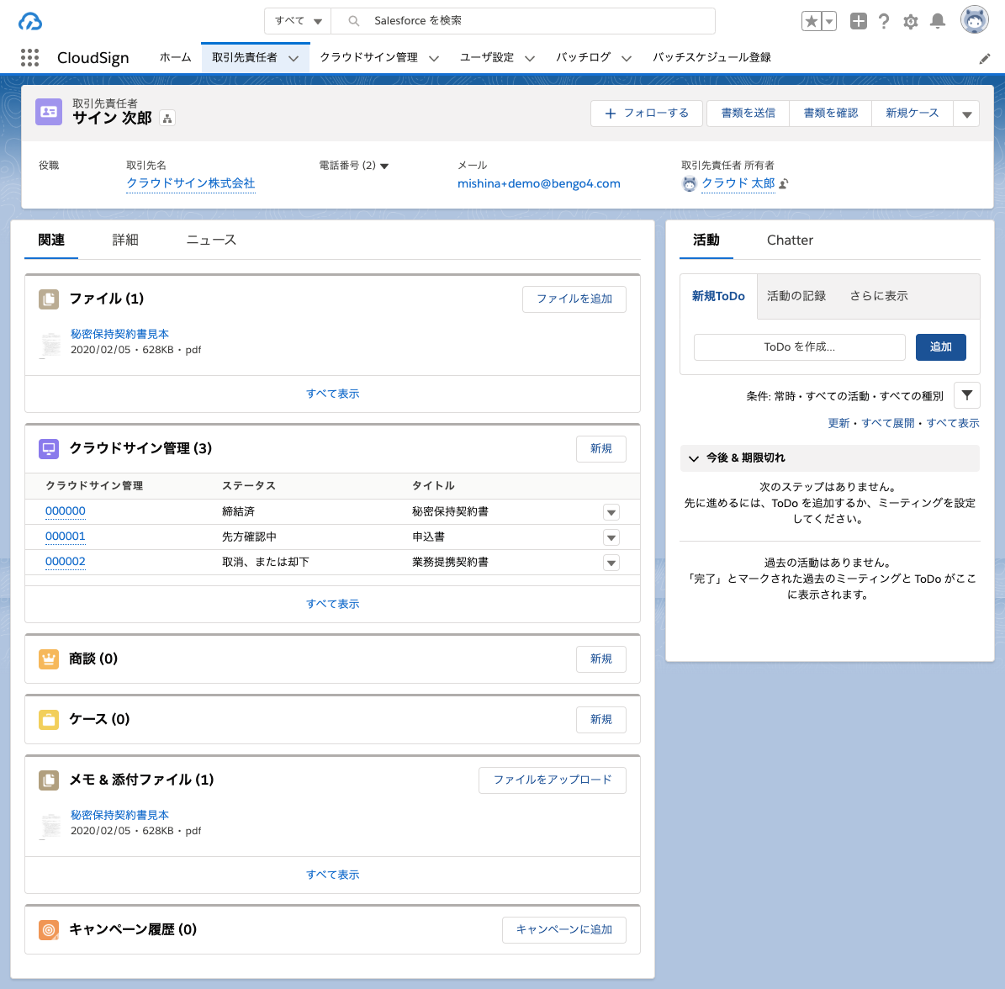Expand the 取引先責任者 nav tab dropdown
This screenshot has height=989, width=1005.
coord(294,58)
